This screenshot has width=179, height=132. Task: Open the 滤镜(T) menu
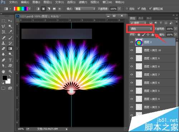(x=83, y=2)
